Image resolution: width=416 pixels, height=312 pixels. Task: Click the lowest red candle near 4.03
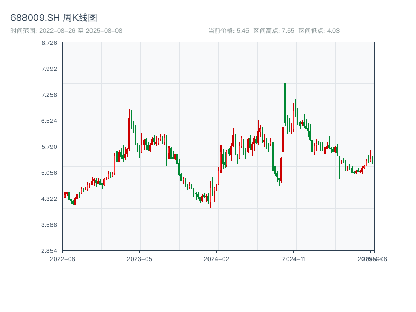211,194
